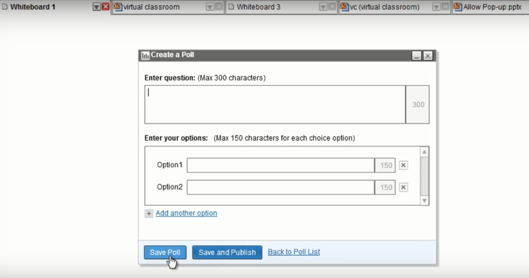This screenshot has width=529, height=278.
Task: Remove Option2 with its X icon
Action: [x=403, y=187]
